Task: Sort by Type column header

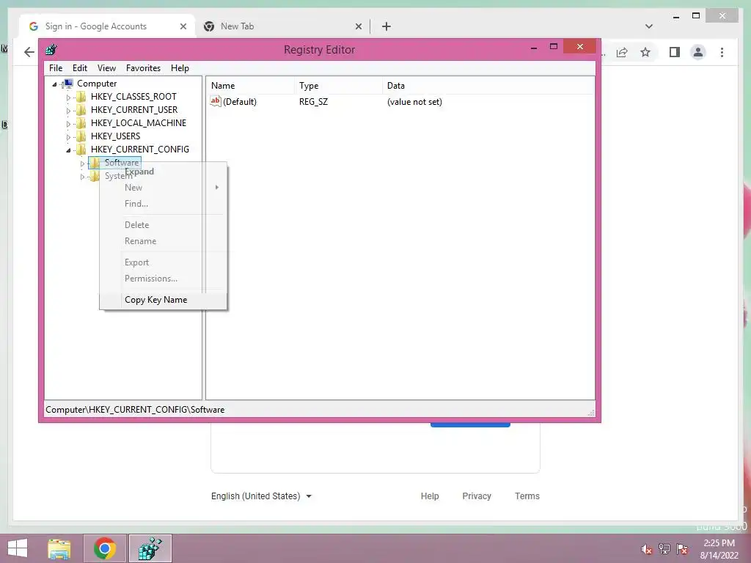Action: tap(338, 86)
